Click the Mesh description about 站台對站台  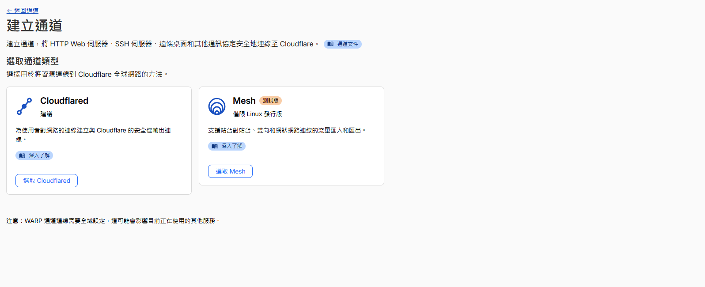(287, 130)
